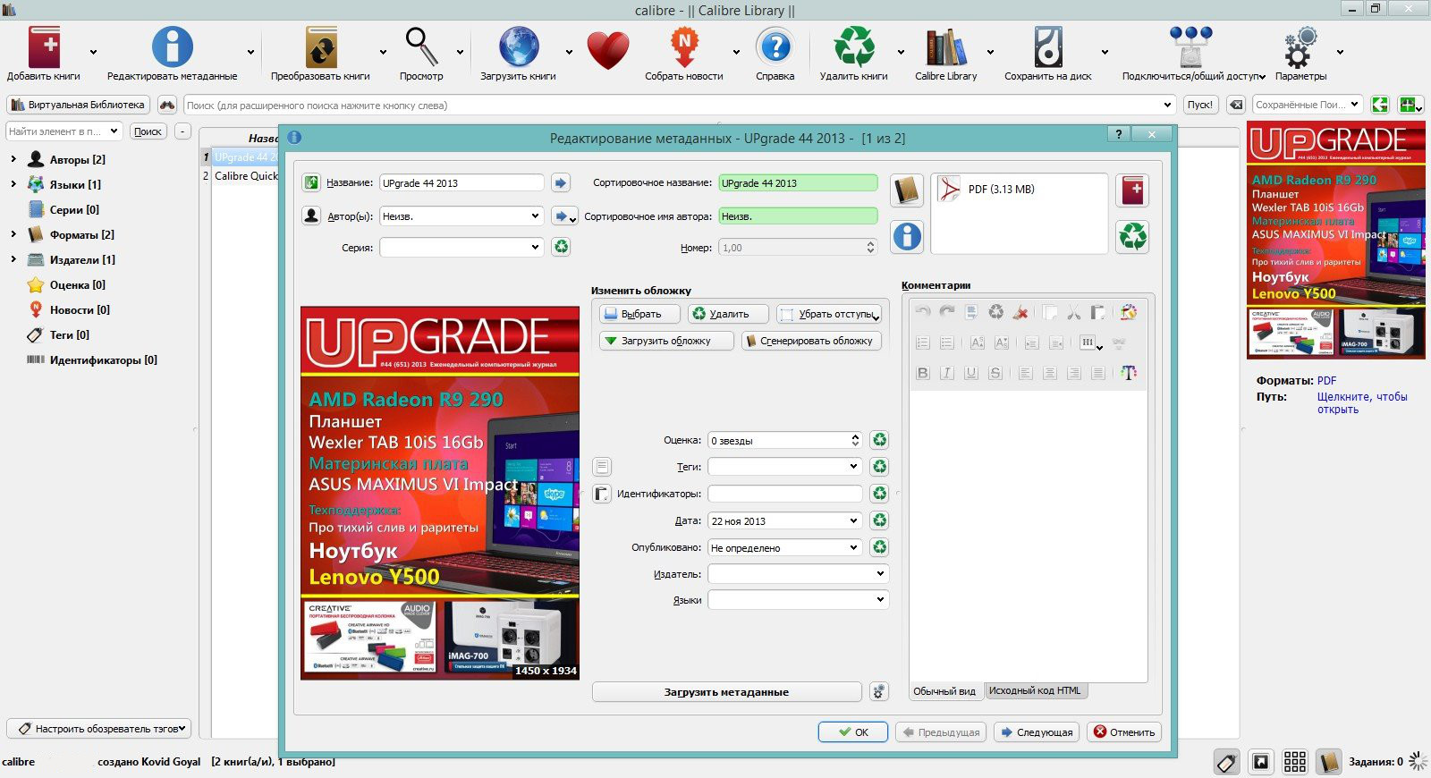Remove selected format recycle icon
The height and width of the screenshot is (778, 1431).
pyautogui.click(x=1132, y=236)
